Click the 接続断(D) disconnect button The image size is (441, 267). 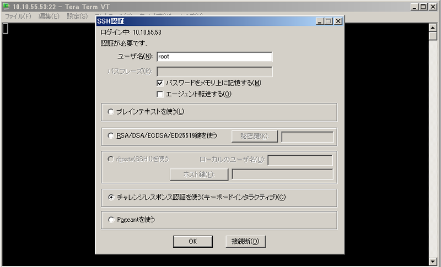click(x=245, y=242)
